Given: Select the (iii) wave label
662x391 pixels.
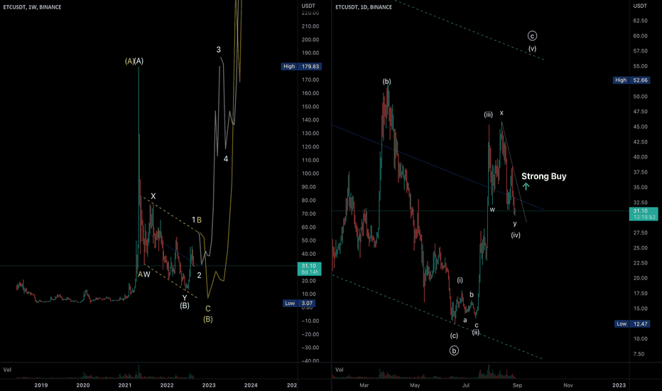Looking at the screenshot, I should [x=489, y=114].
